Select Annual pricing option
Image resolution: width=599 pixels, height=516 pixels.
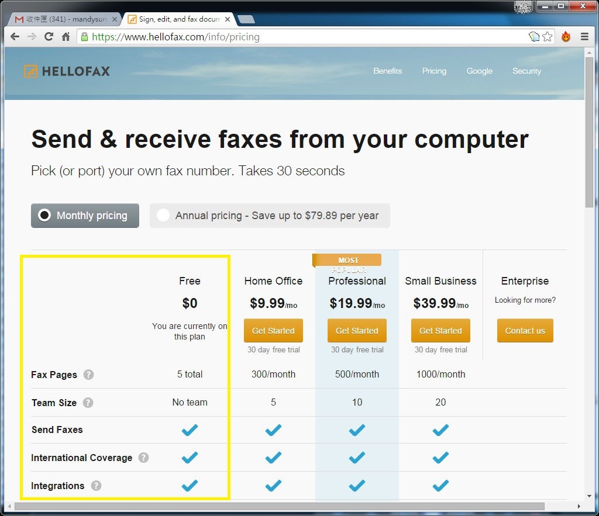coord(270,216)
